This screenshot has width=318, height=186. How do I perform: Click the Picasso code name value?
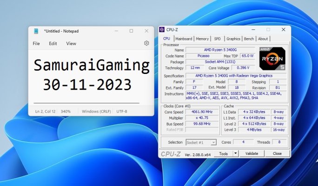pos(204,56)
